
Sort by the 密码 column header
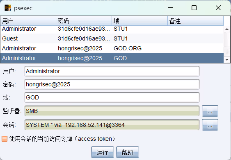click(x=84, y=21)
